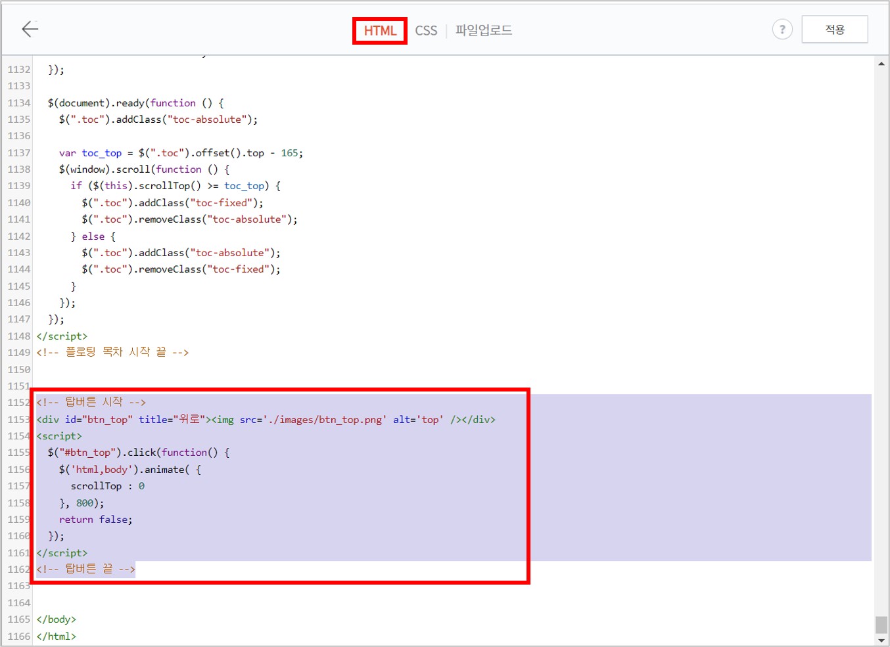Screen dimensions: 890x647
Task: Click the </script> tag on line 1148
Action: (x=62, y=336)
